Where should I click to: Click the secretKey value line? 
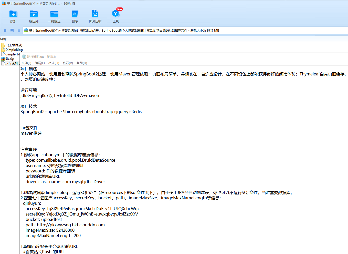pos(82,214)
